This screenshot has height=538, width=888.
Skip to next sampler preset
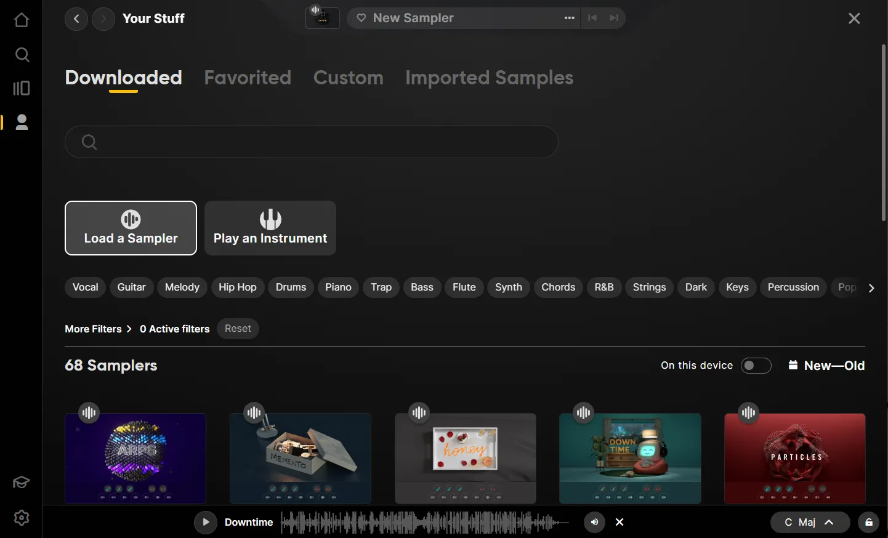coord(614,18)
